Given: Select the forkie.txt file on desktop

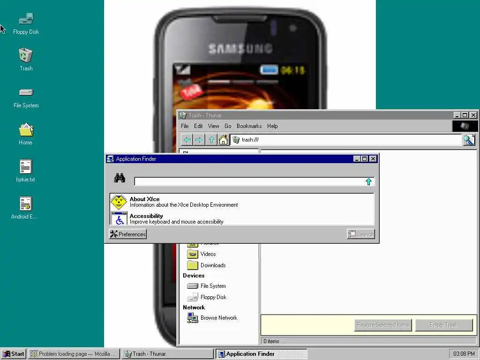Looking at the screenshot, I should tap(25, 171).
